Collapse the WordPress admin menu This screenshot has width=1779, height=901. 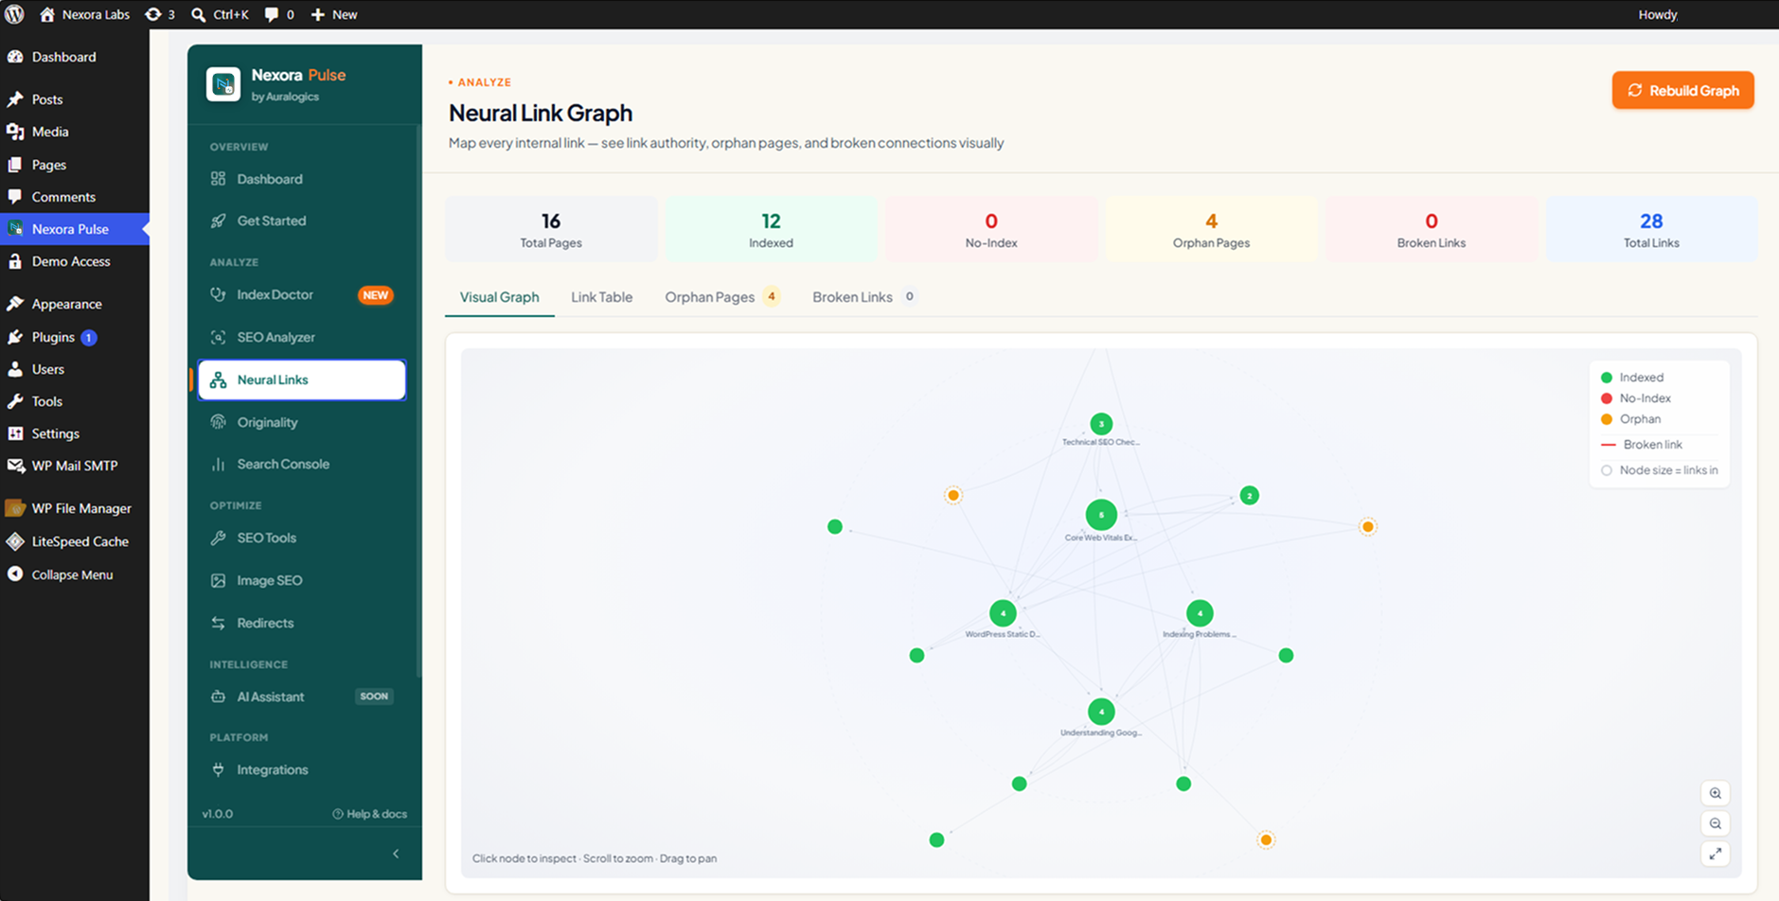74,574
